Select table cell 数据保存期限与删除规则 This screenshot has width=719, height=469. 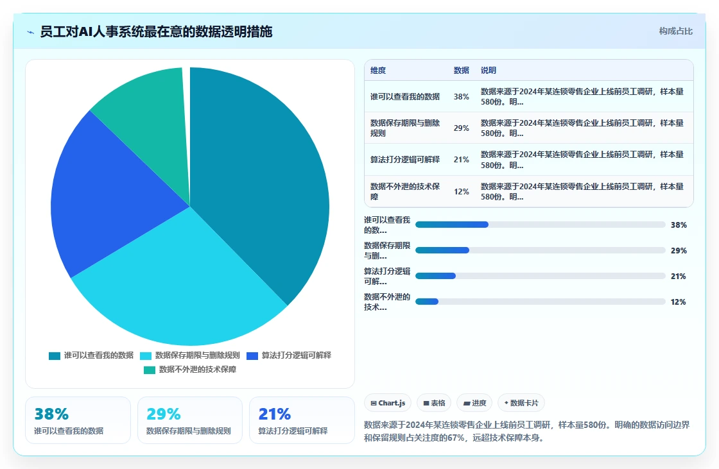[x=405, y=128]
